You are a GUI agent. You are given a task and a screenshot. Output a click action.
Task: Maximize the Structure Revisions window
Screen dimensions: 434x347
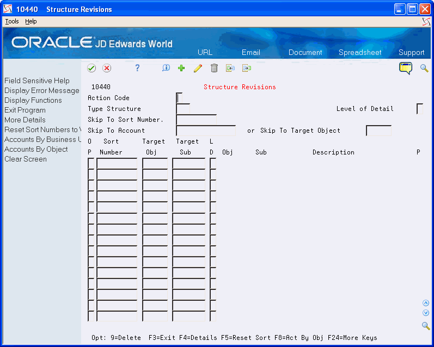pos(412,9)
